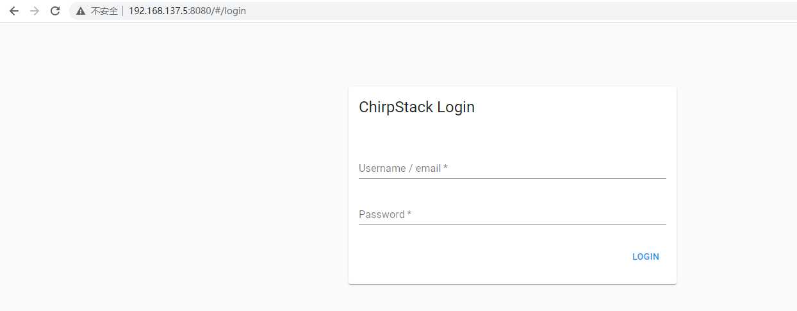Click the Password label text
Image resolution: width=797 pixels, height=311 pixels.
[x=382, y=214]
